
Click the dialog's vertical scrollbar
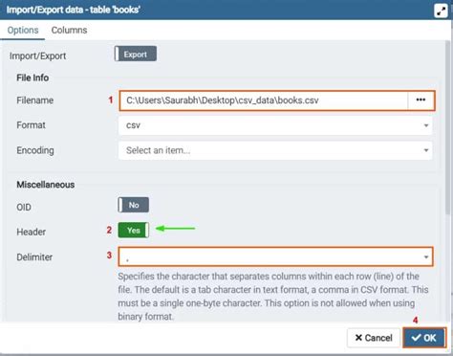[448, 127]
